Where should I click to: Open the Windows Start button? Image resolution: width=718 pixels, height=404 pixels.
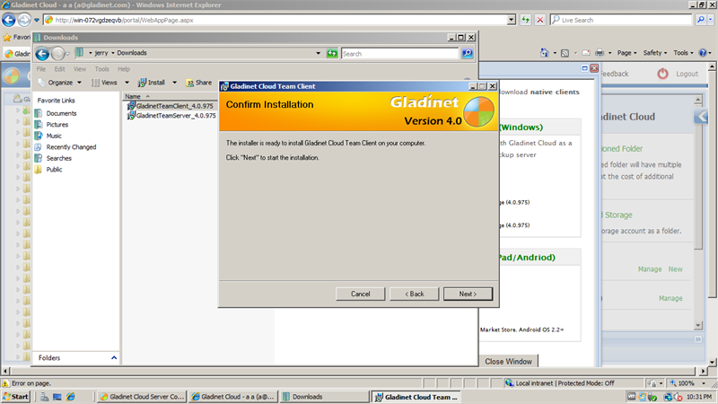click(x=15, y=397)
